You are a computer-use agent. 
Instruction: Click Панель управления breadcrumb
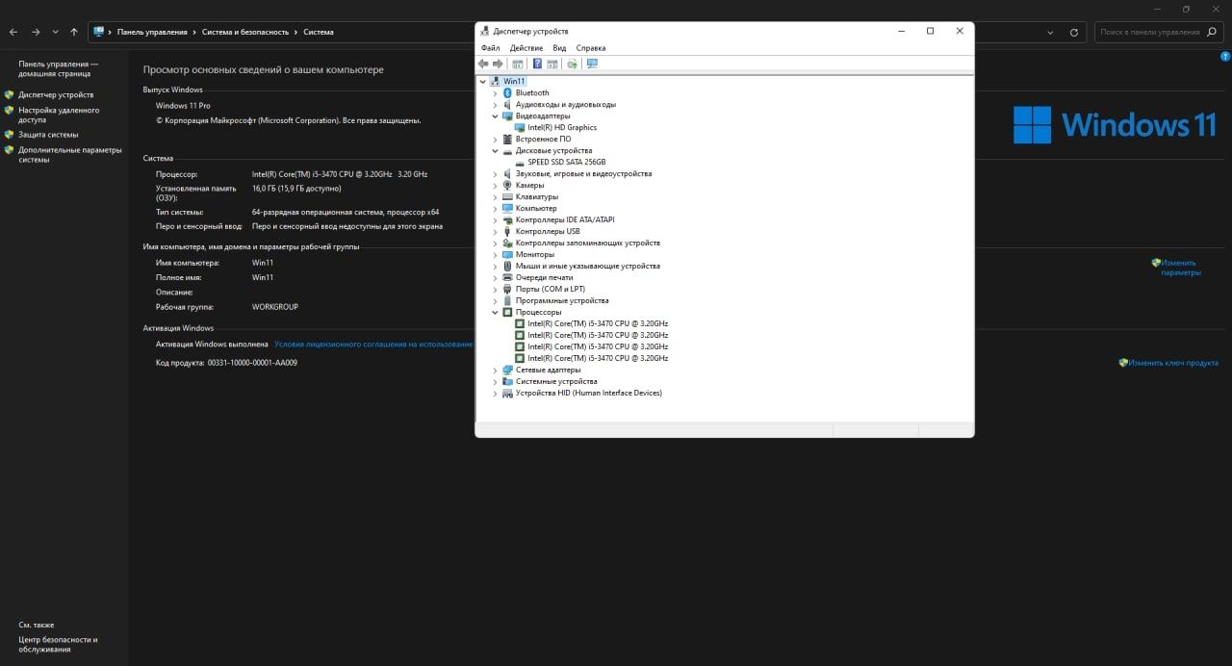(x=152, y=32)
